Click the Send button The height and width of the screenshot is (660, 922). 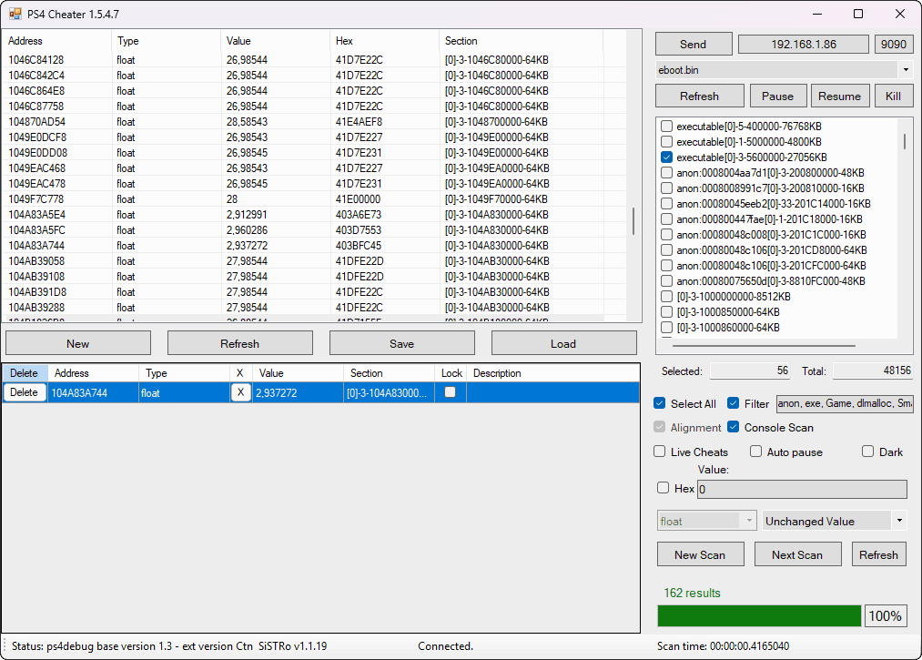point(694,44)
